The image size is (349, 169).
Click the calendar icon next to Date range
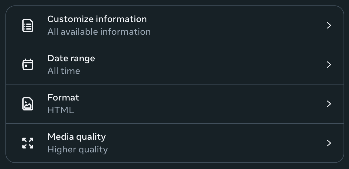coord(28,65)
